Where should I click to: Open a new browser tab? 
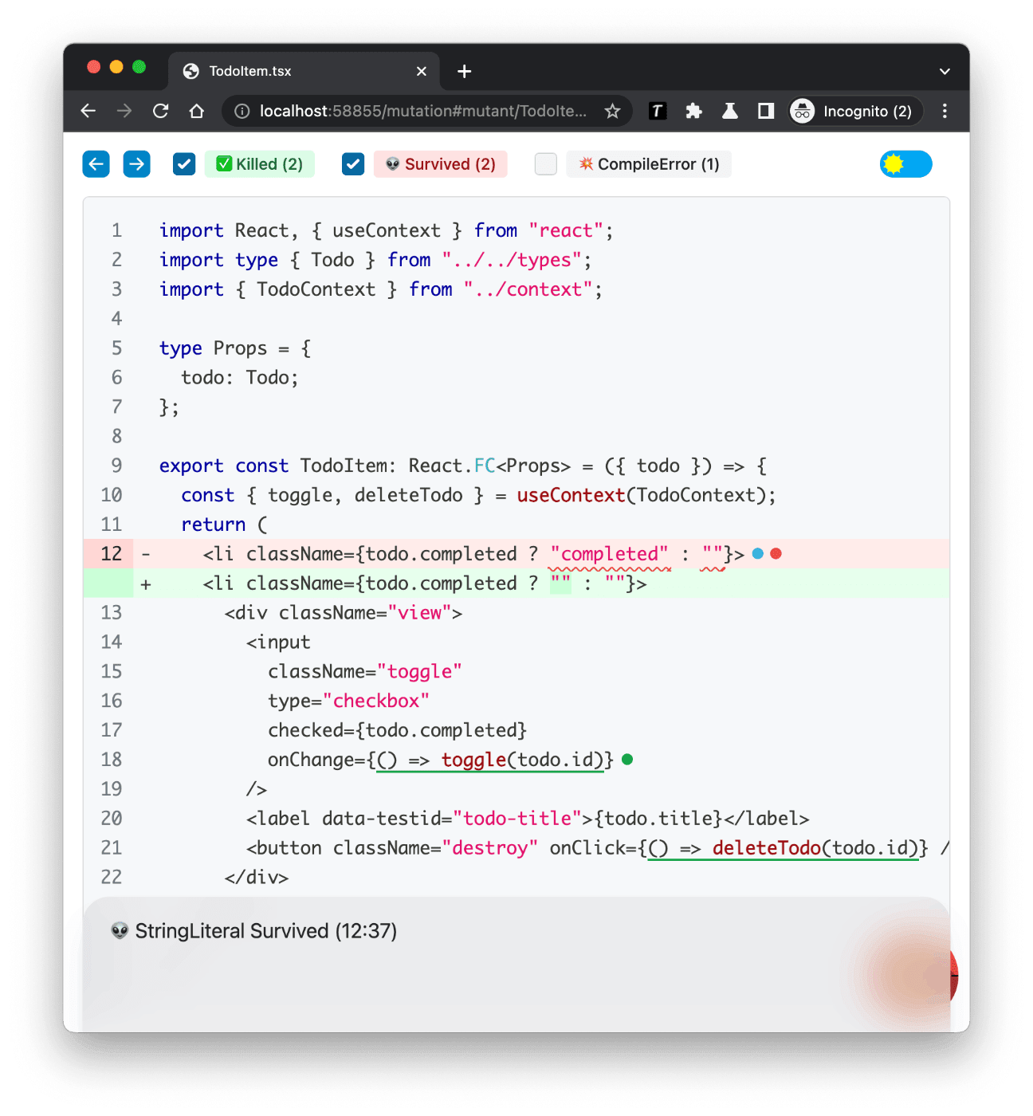point(465,71)
